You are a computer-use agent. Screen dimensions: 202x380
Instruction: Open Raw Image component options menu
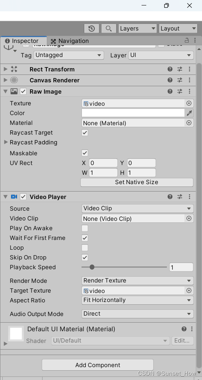click(x=190, y=91)
